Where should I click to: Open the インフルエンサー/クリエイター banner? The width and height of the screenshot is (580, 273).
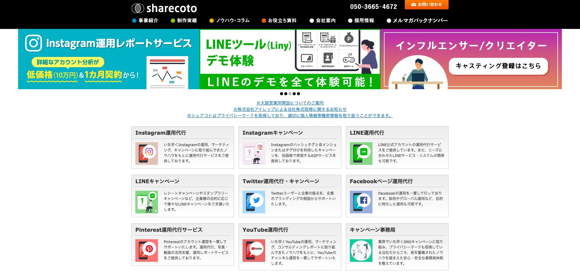[x=471, y=59]
